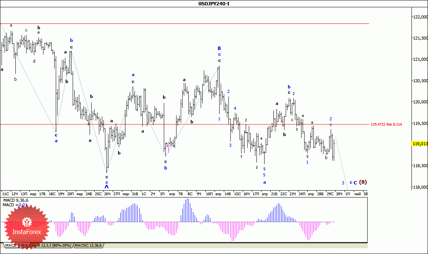
Task: Click the blue 5 wave label
Action: coord(264,175)
